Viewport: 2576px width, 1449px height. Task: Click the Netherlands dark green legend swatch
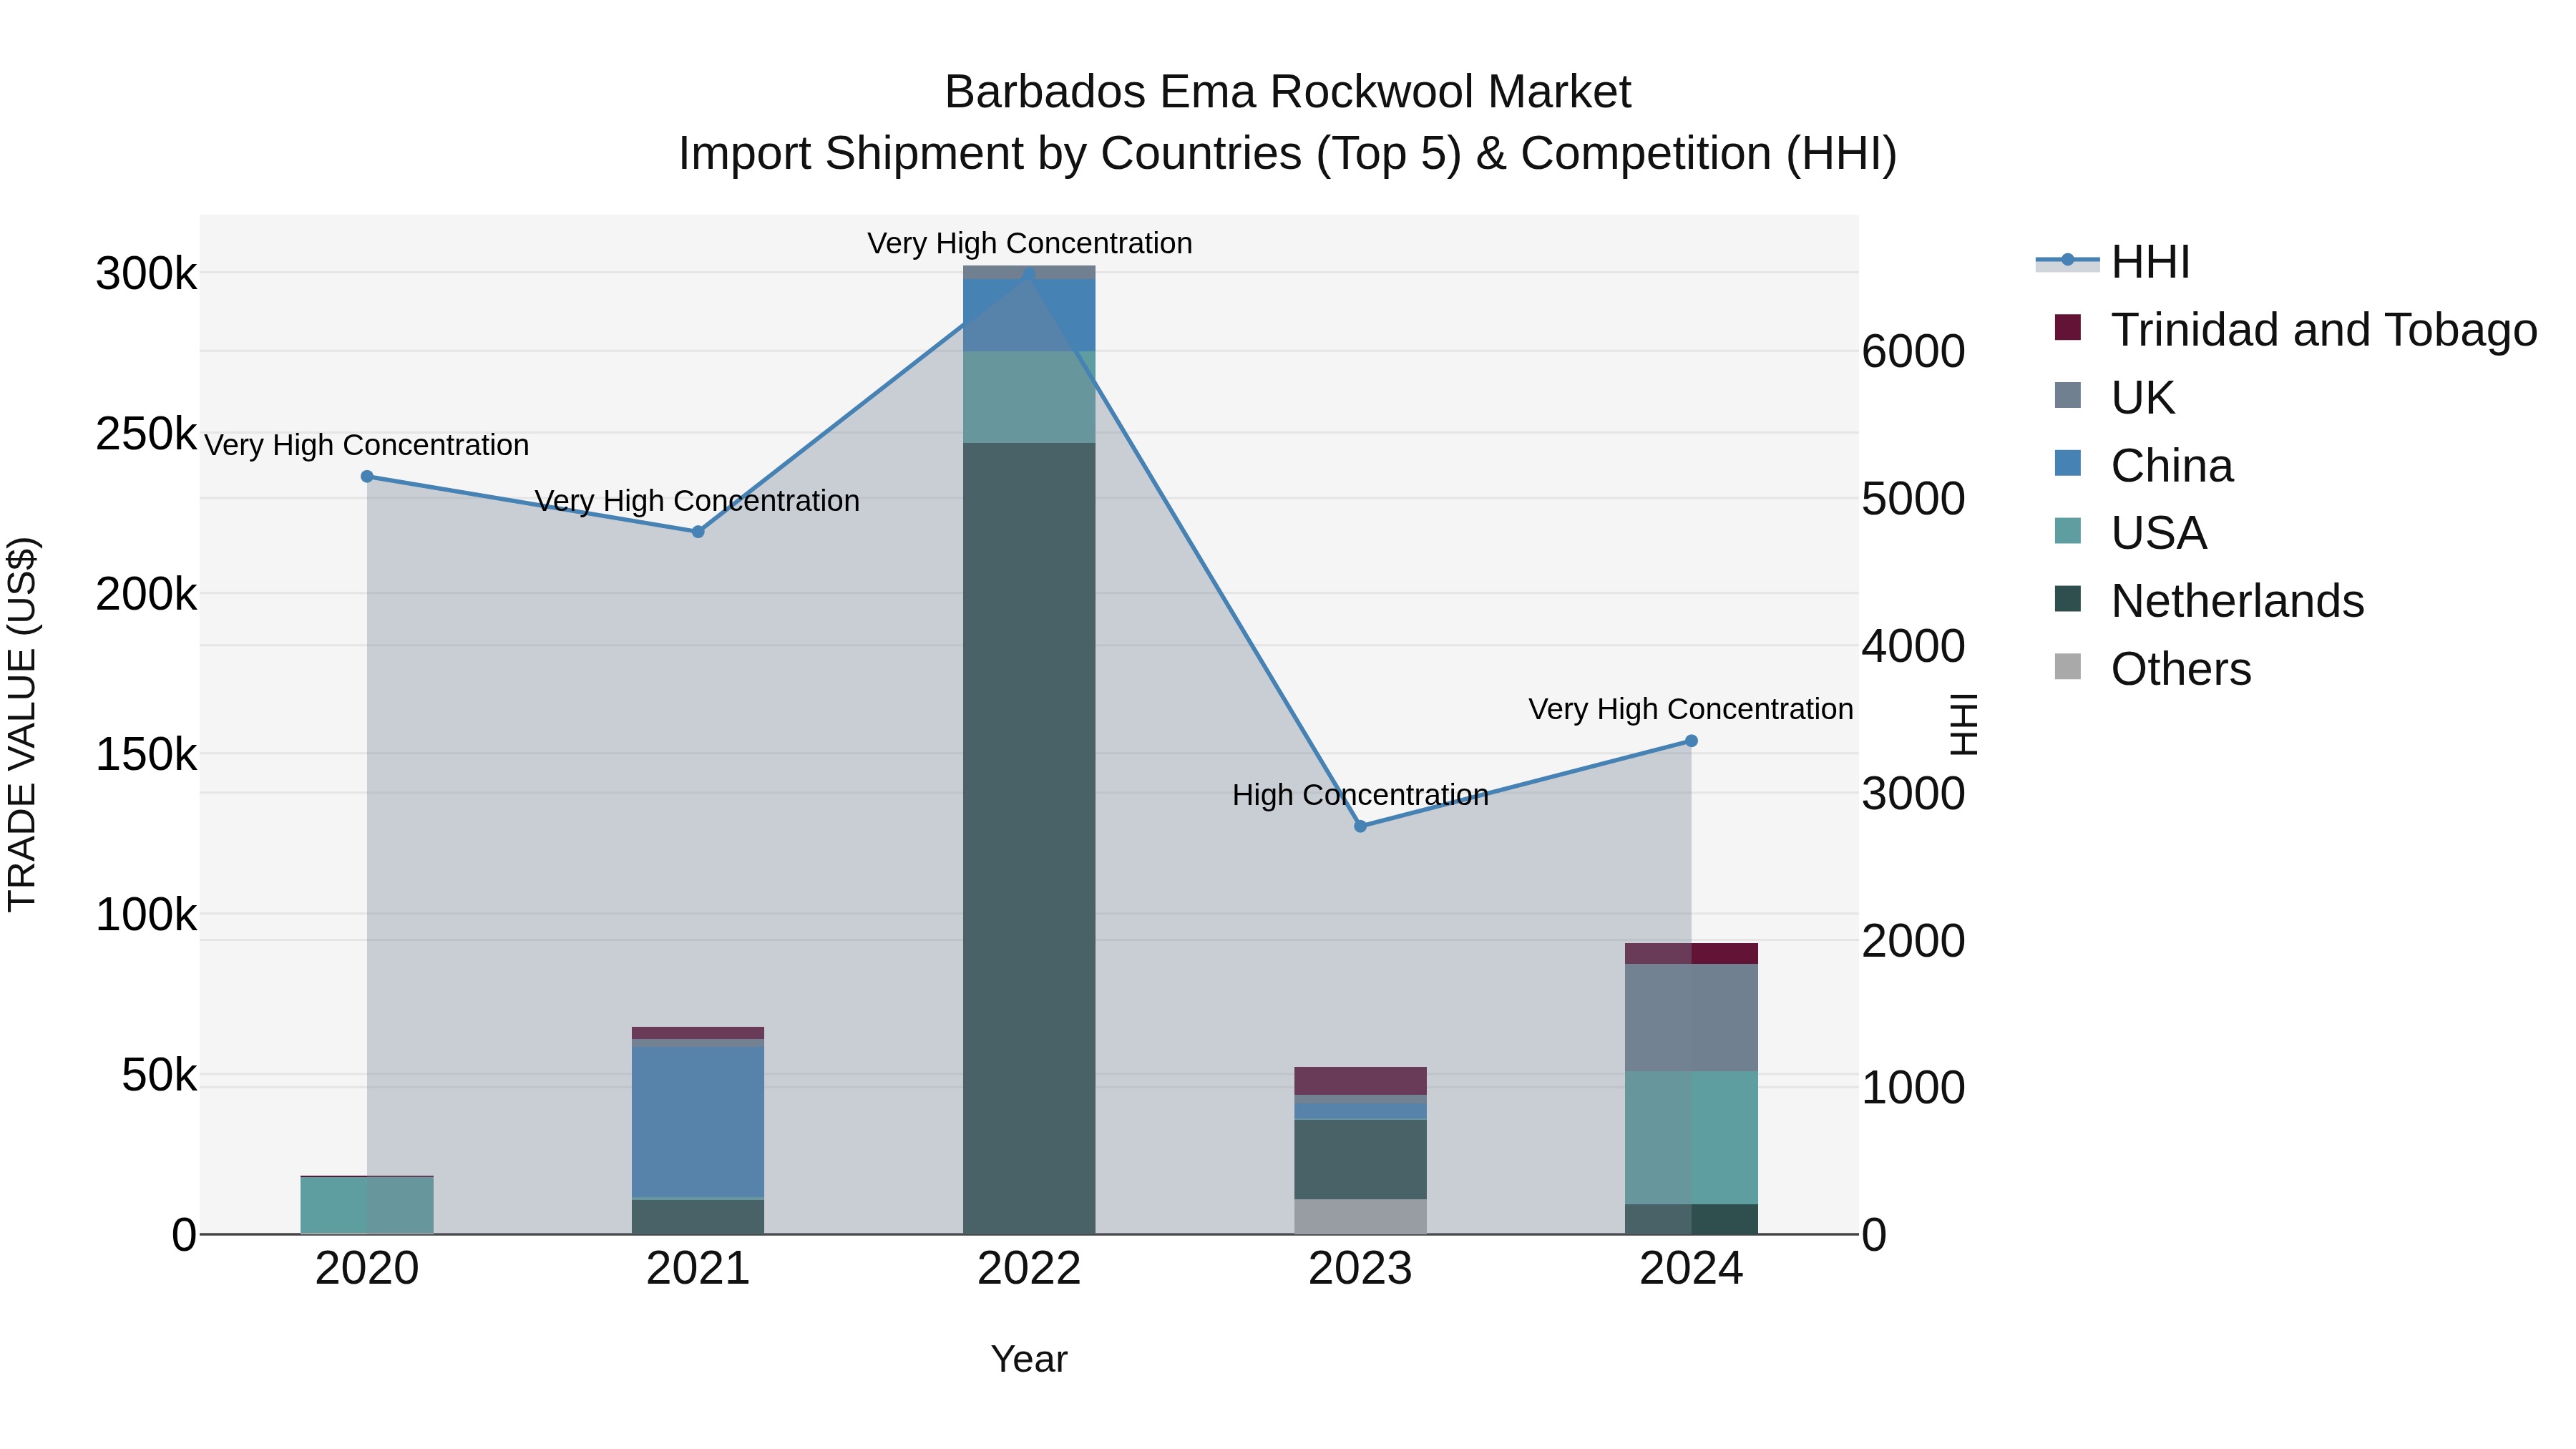point(2067,598)
